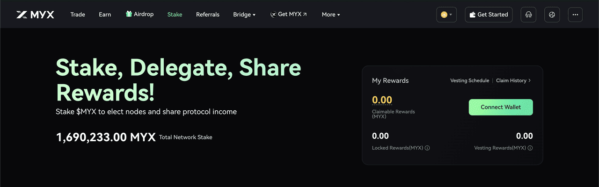Click the Connect Wallet button
This screenshot has width=599, height=187.
(501, 107)
